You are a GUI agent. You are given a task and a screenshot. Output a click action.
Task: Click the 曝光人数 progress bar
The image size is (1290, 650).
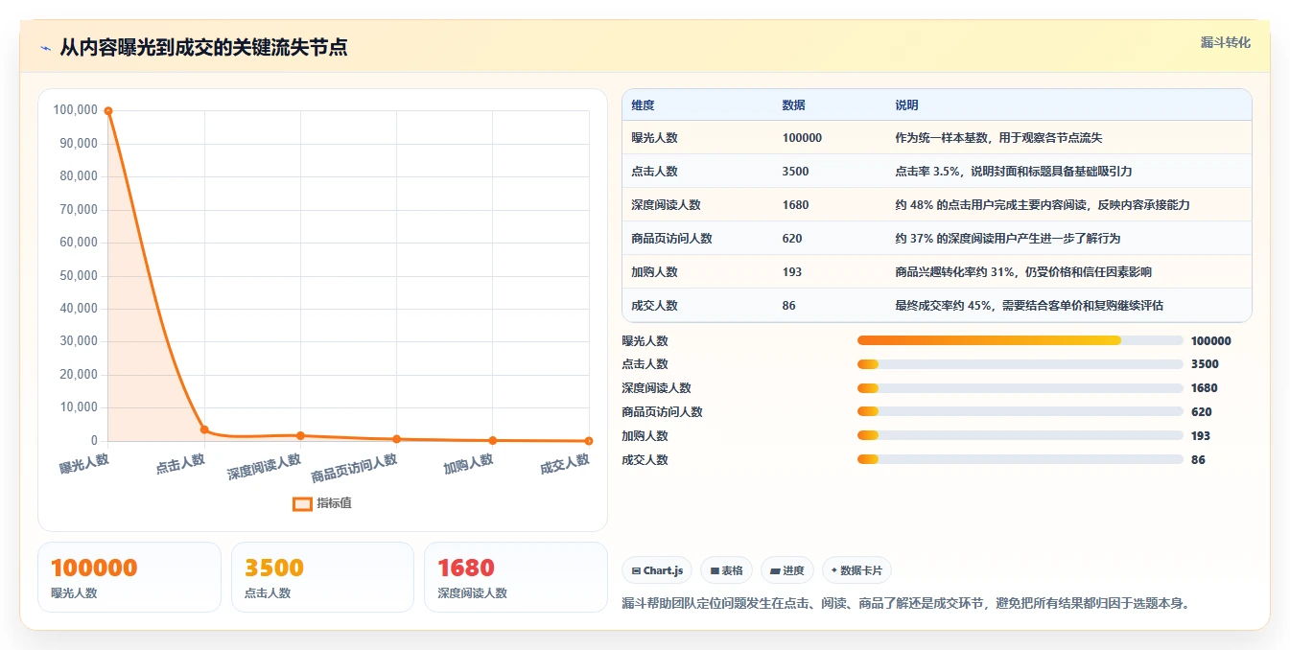(x=1020, y=340)
